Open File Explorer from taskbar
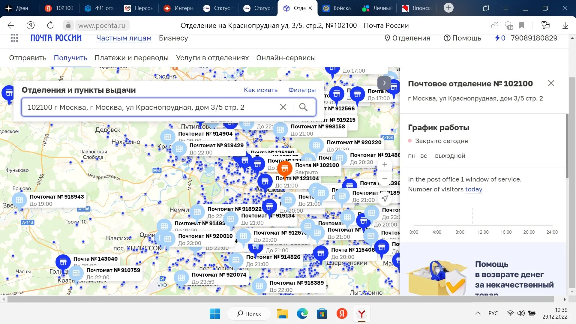The height and width of the screenshot is (324, 576). pos(282,313)
